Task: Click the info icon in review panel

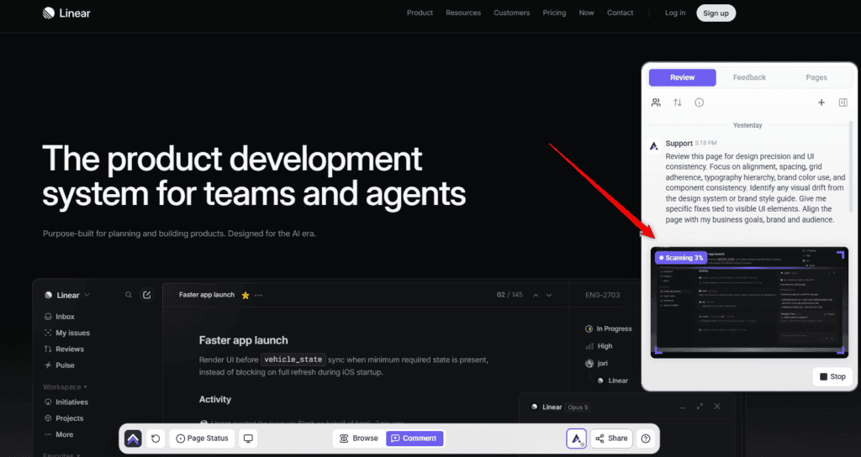Action: [699, 102]
